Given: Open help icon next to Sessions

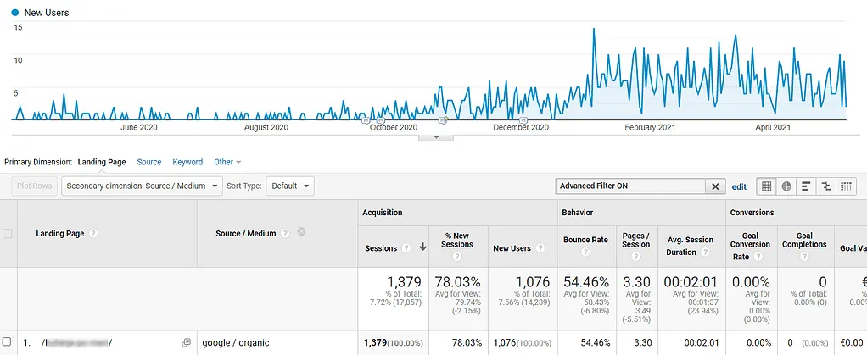Looking at the screenshot, I should click(x=406, y=248).
